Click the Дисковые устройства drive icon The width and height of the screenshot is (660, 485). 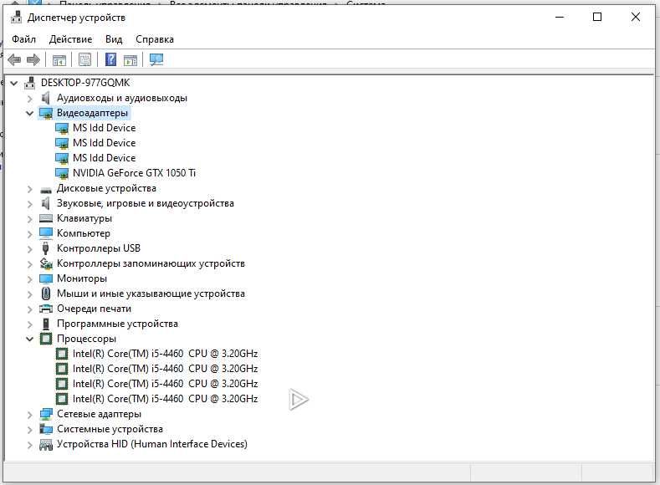tap(46, 189)
